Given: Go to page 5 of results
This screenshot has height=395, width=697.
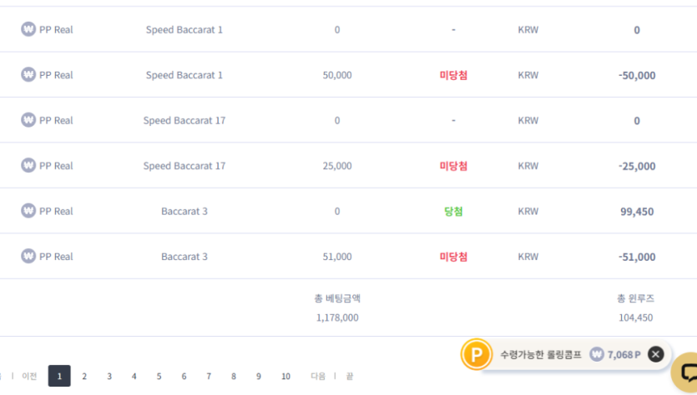Looking at the screenshot, I should (159, 376).
